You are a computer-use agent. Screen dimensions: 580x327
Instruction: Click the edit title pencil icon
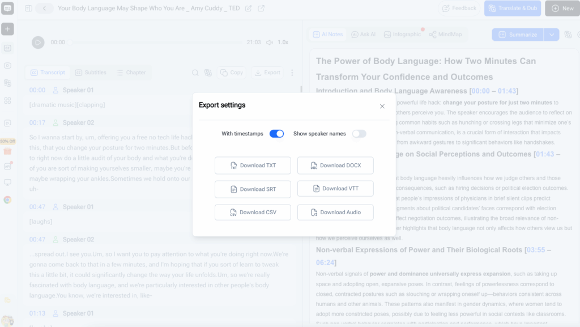tap(249, 8)
